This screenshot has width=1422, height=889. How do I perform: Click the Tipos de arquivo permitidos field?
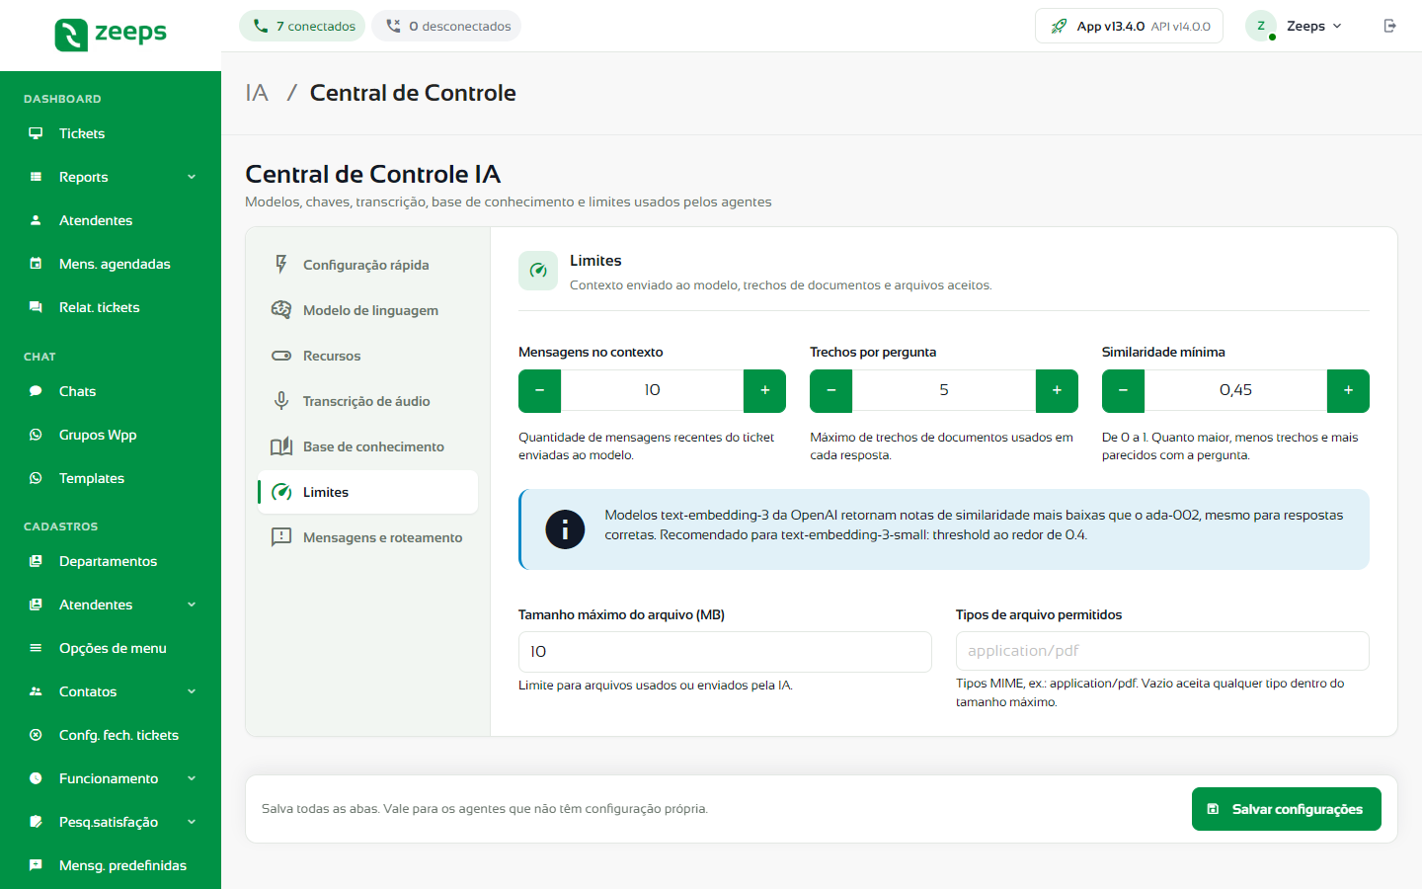(x=1162, y=651)
